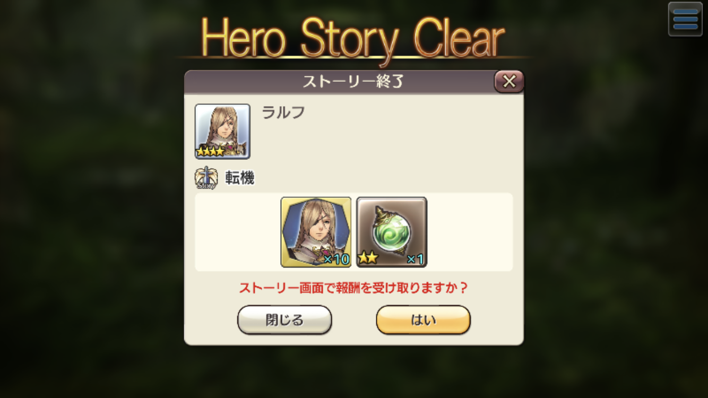Click the ラルフ character name text
The width and height of the screenshot is (708, 398).
283,113
